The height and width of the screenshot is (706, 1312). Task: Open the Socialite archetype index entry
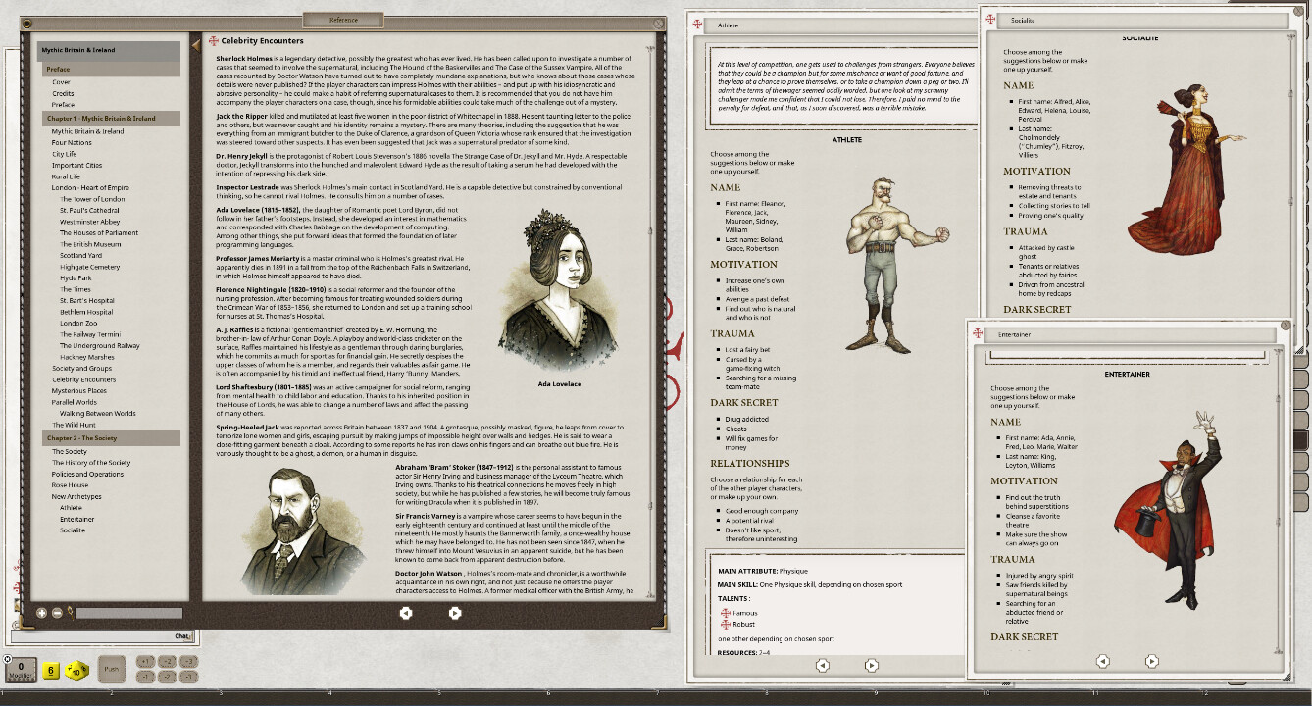click(x=73, y=530)
